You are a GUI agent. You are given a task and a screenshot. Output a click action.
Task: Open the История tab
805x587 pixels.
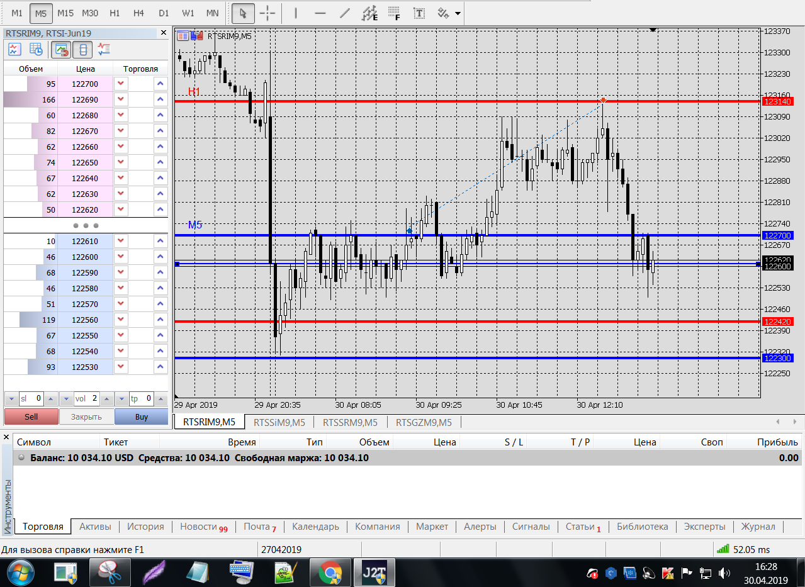(x=145, y=527)
